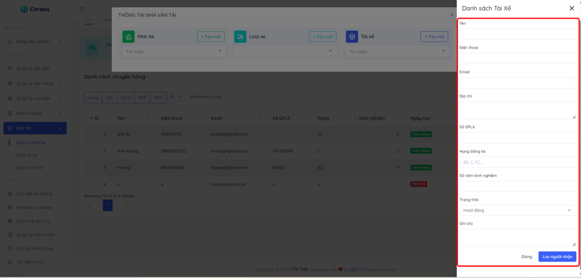Open the Tài xế search dropdown
This screenshot has width=581, height=278.
[397, 52]
